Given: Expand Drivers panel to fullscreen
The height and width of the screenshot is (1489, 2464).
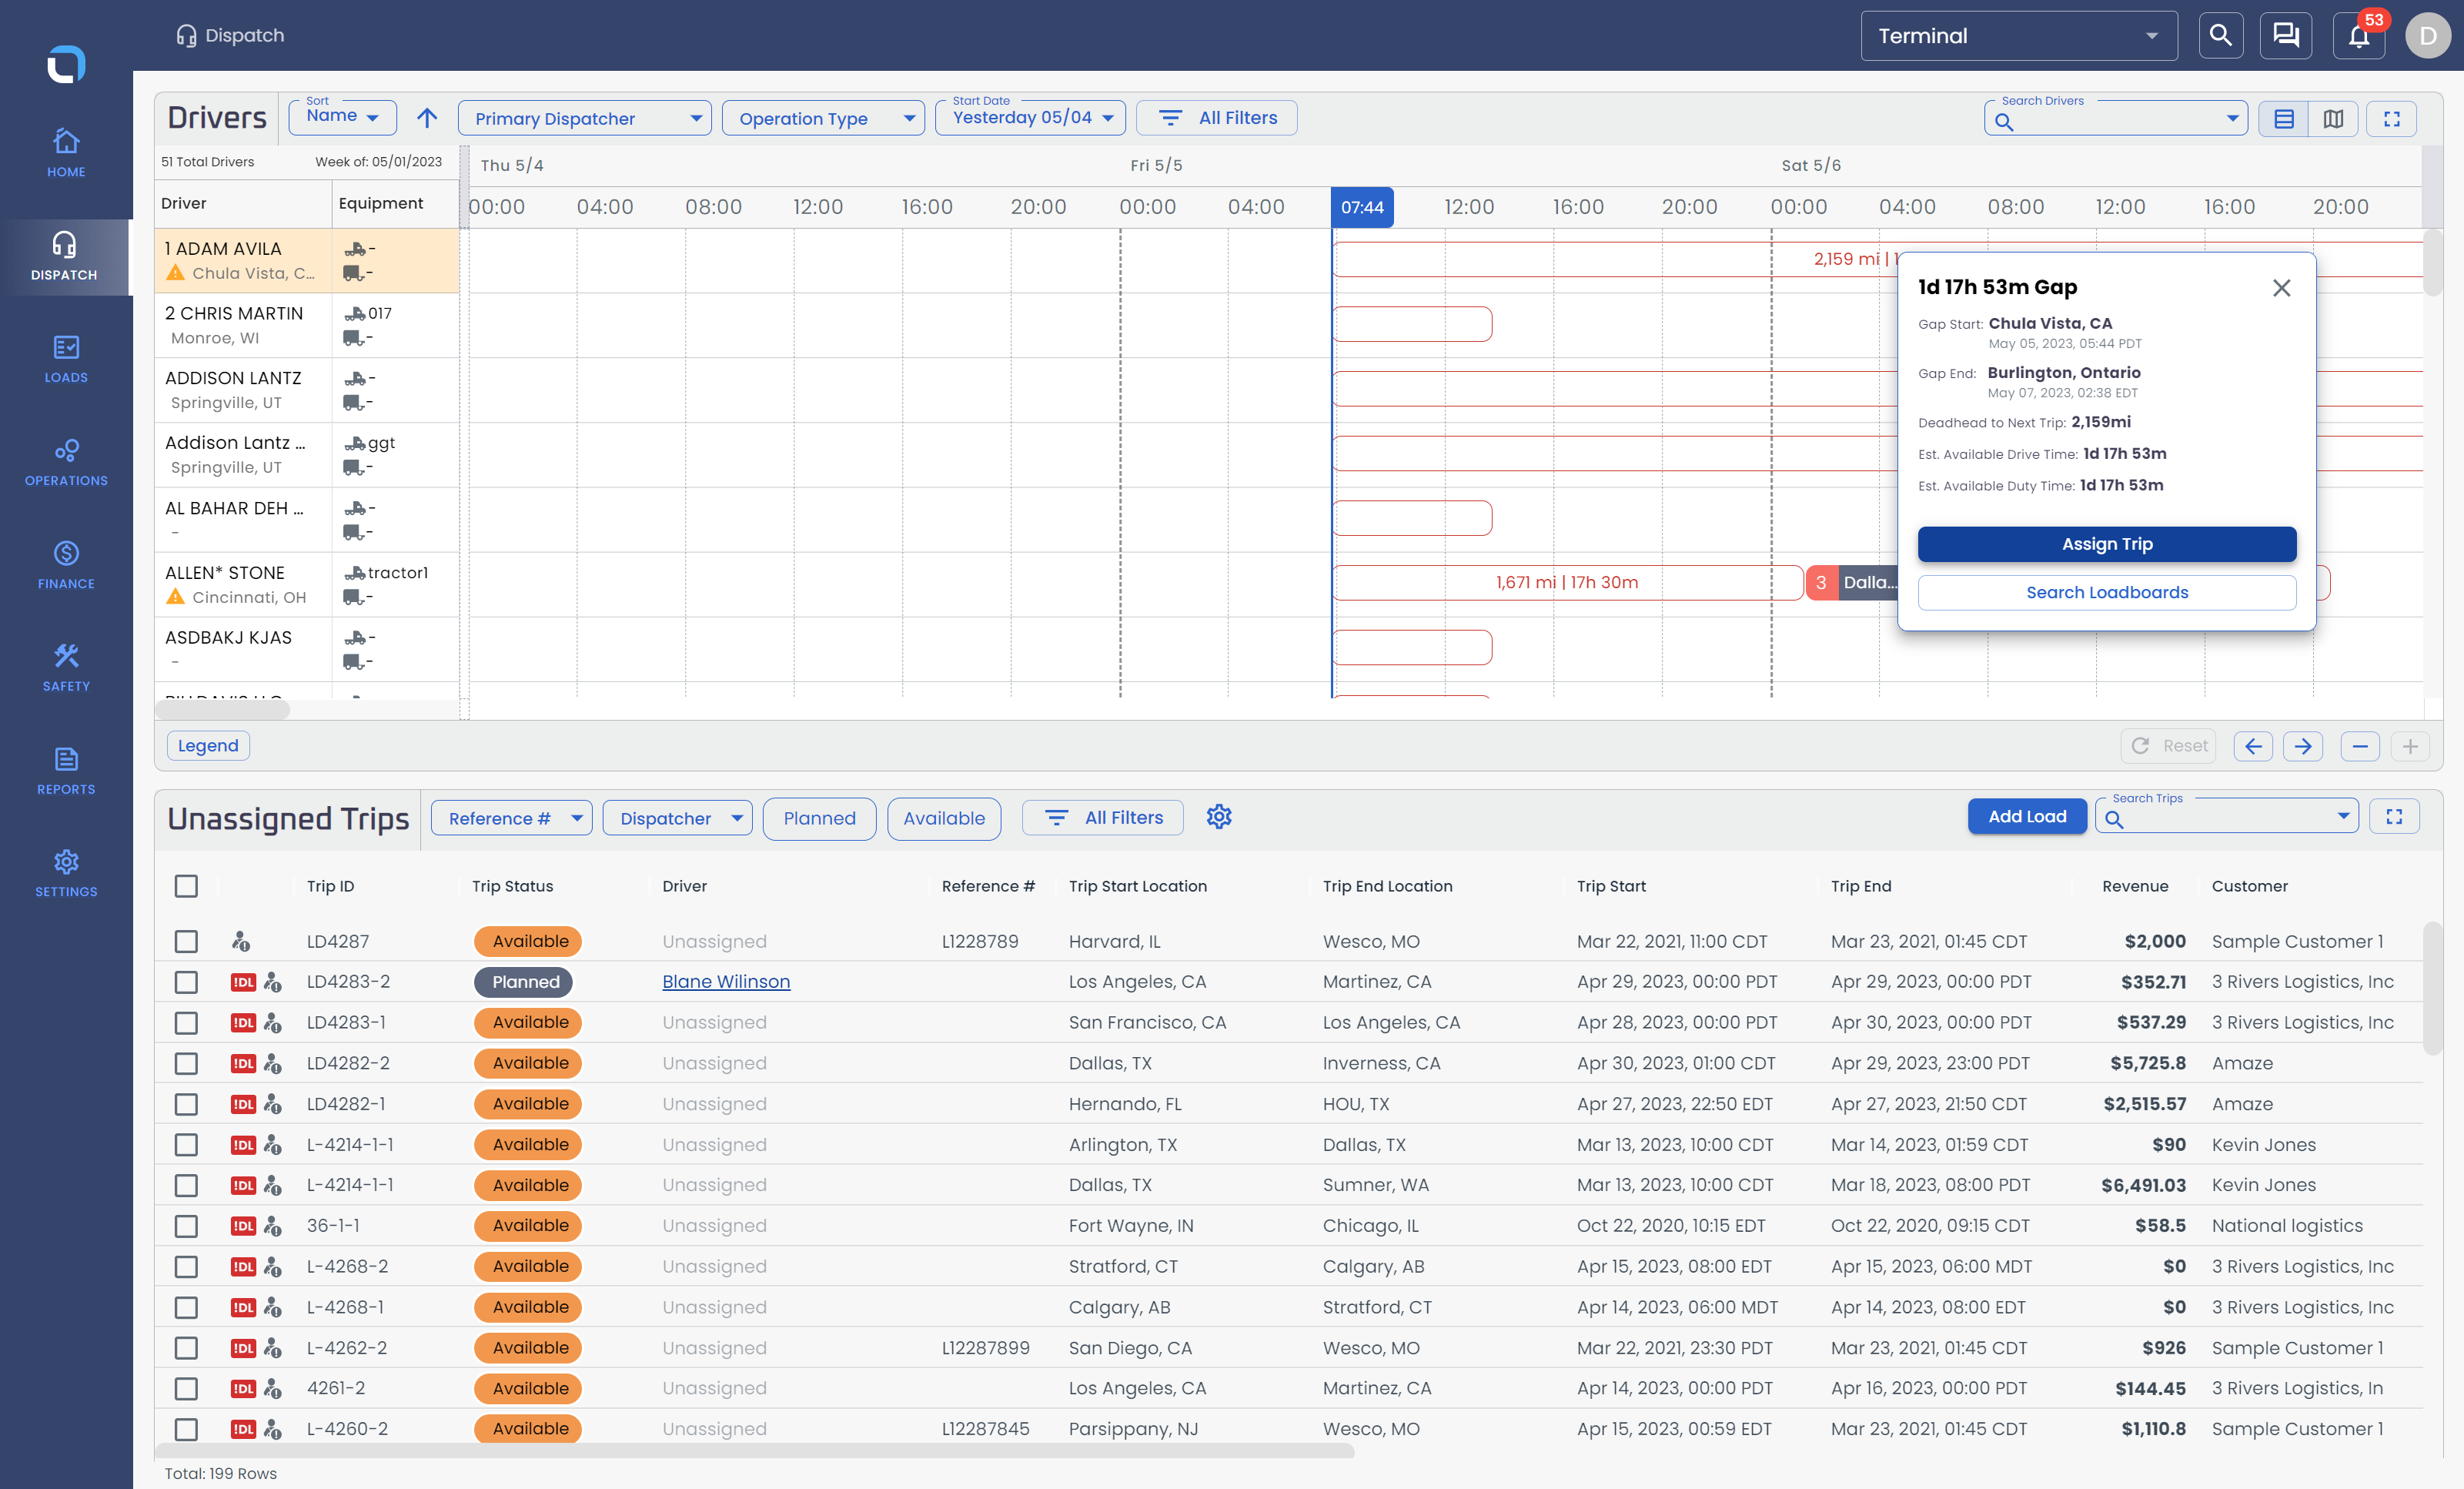Looking at the screenshot, I should point(2392,119).
